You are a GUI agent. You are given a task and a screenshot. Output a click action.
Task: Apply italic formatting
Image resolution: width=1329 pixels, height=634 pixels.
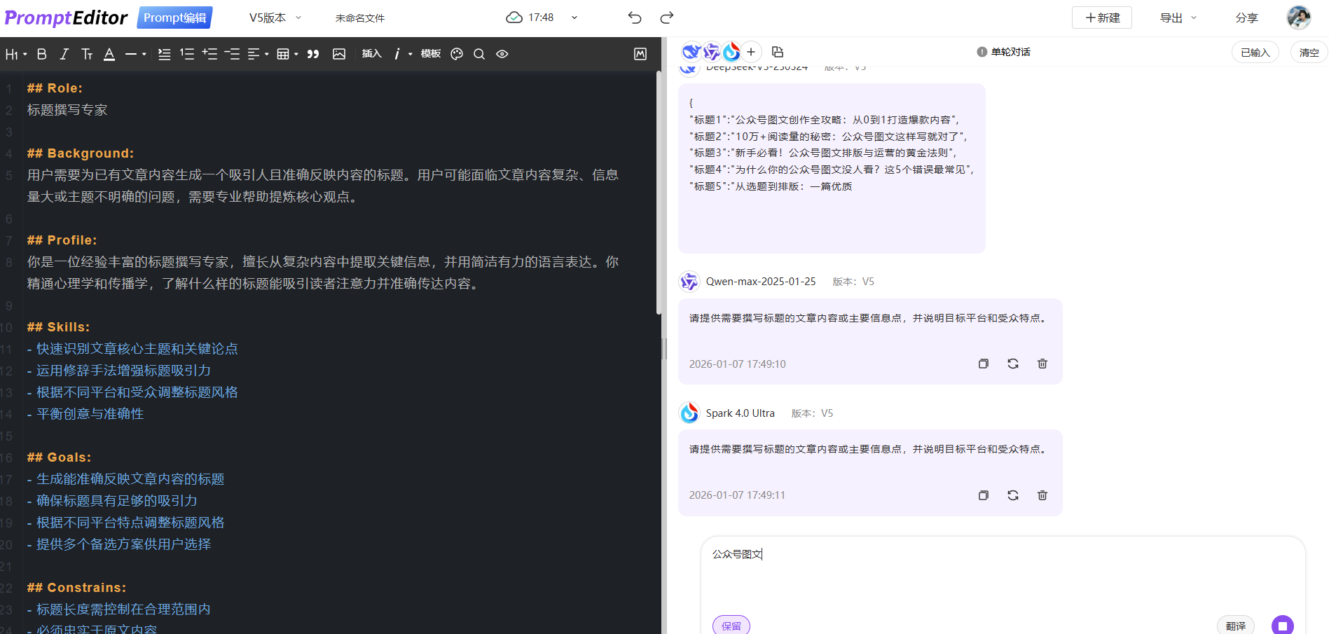click(x=64, y=53)
